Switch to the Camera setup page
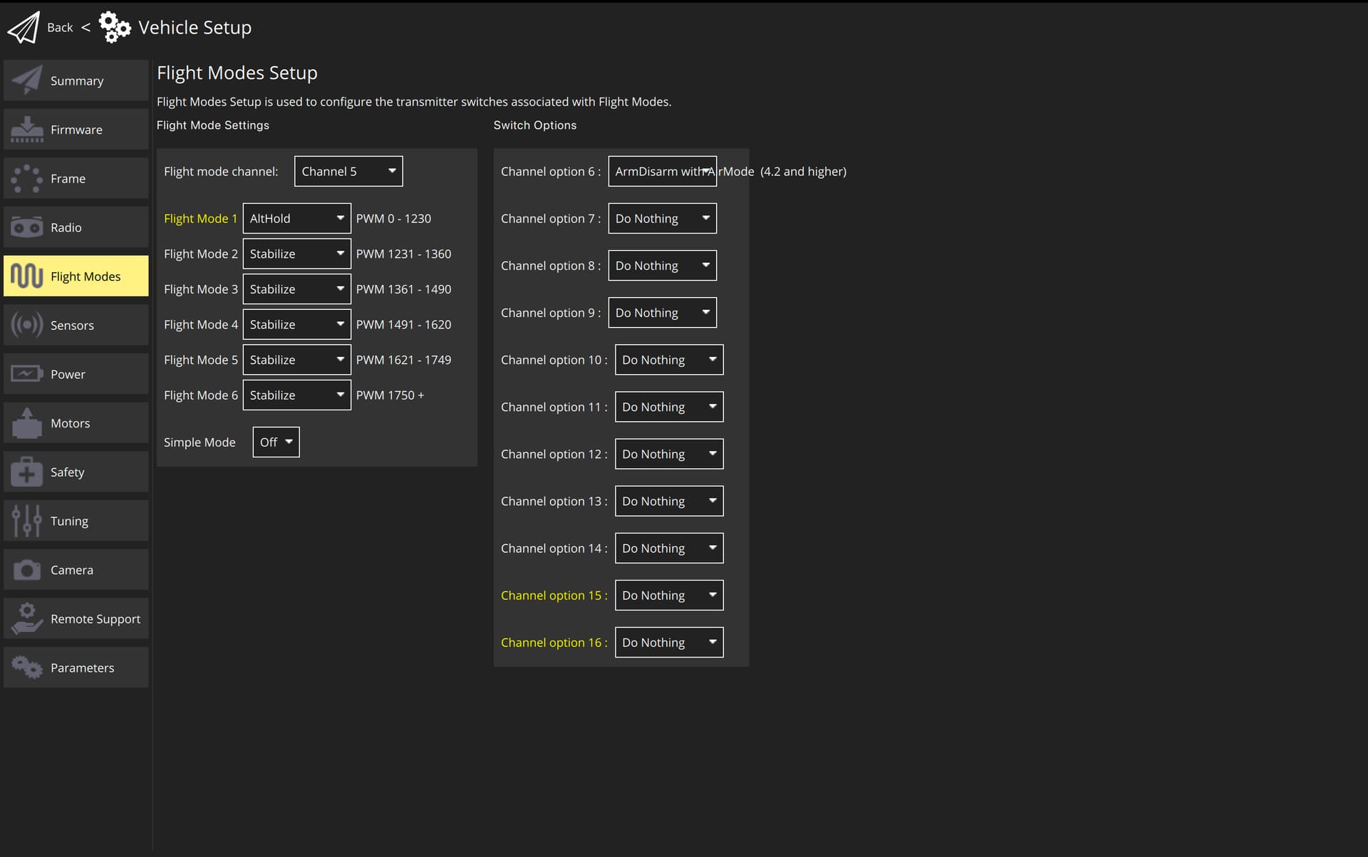Viewport: 1368px width, 857px height. click(x=76, y=570)
